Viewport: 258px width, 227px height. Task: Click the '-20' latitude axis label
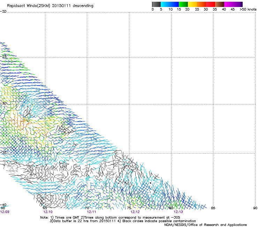[3, 12]
